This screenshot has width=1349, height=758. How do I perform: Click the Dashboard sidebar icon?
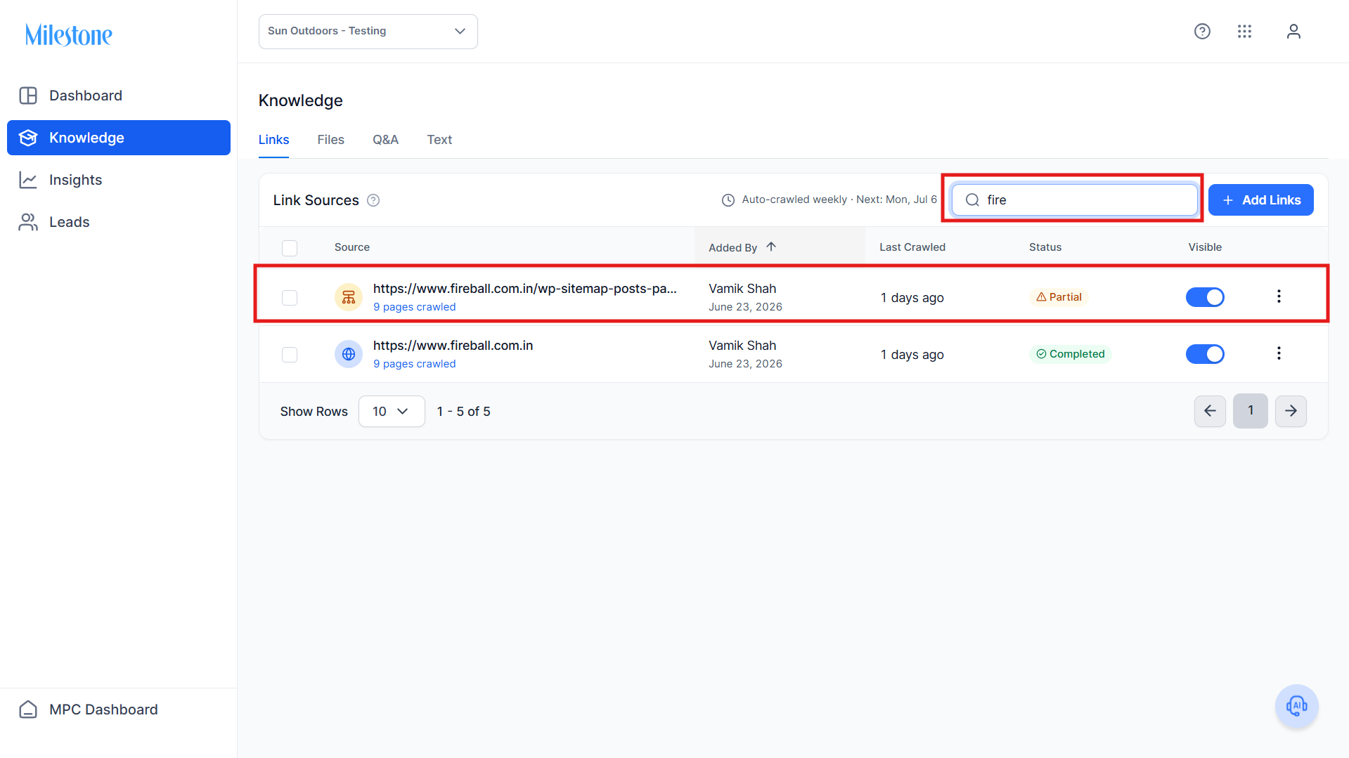tap(28, 96)
